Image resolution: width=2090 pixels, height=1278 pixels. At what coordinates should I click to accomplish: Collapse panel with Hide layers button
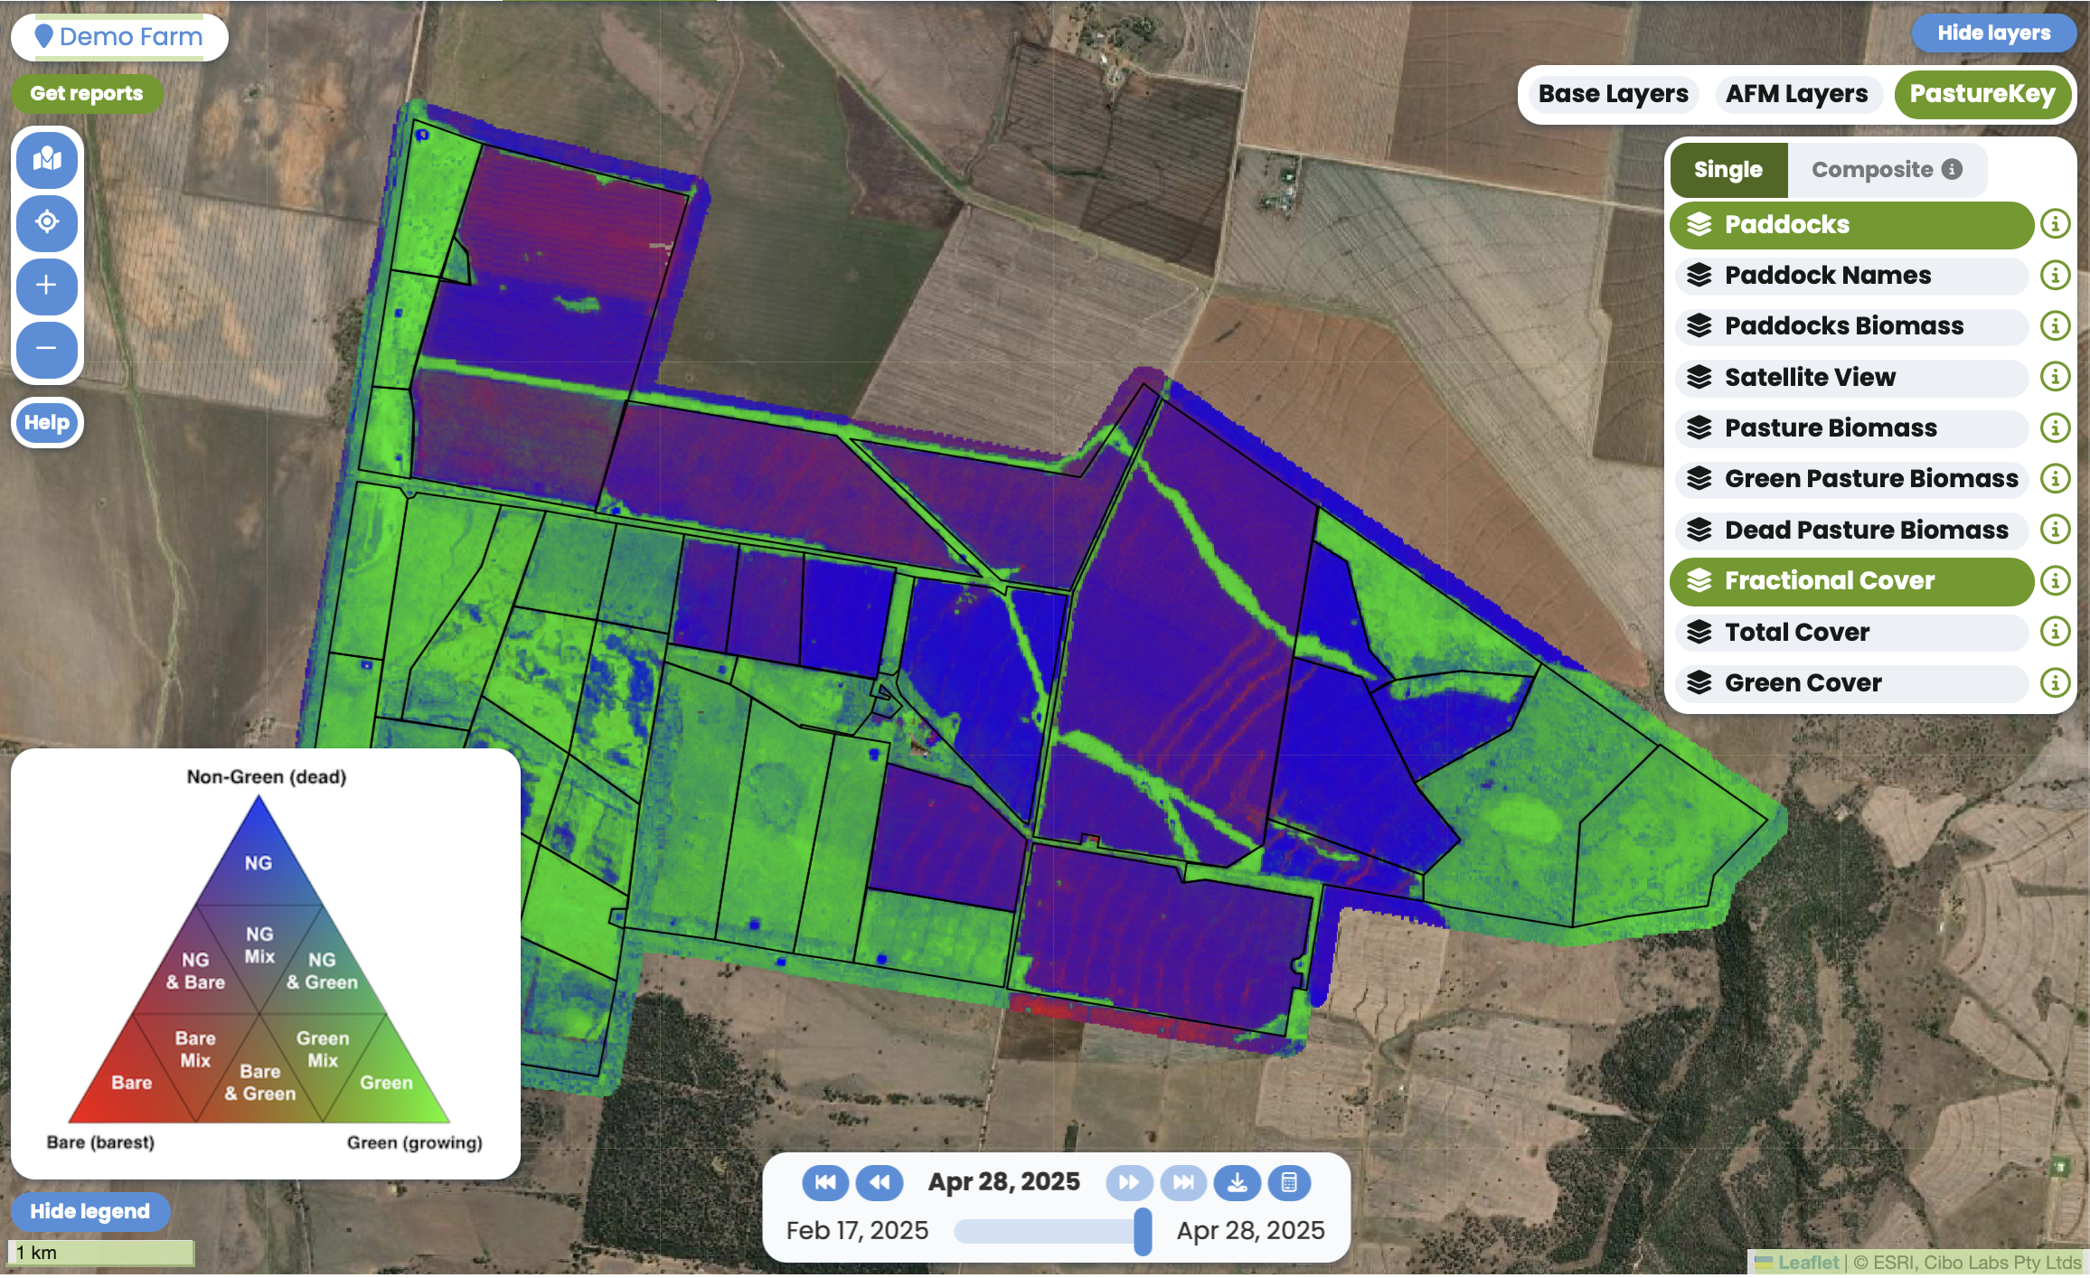click(x=1993, y=33)
